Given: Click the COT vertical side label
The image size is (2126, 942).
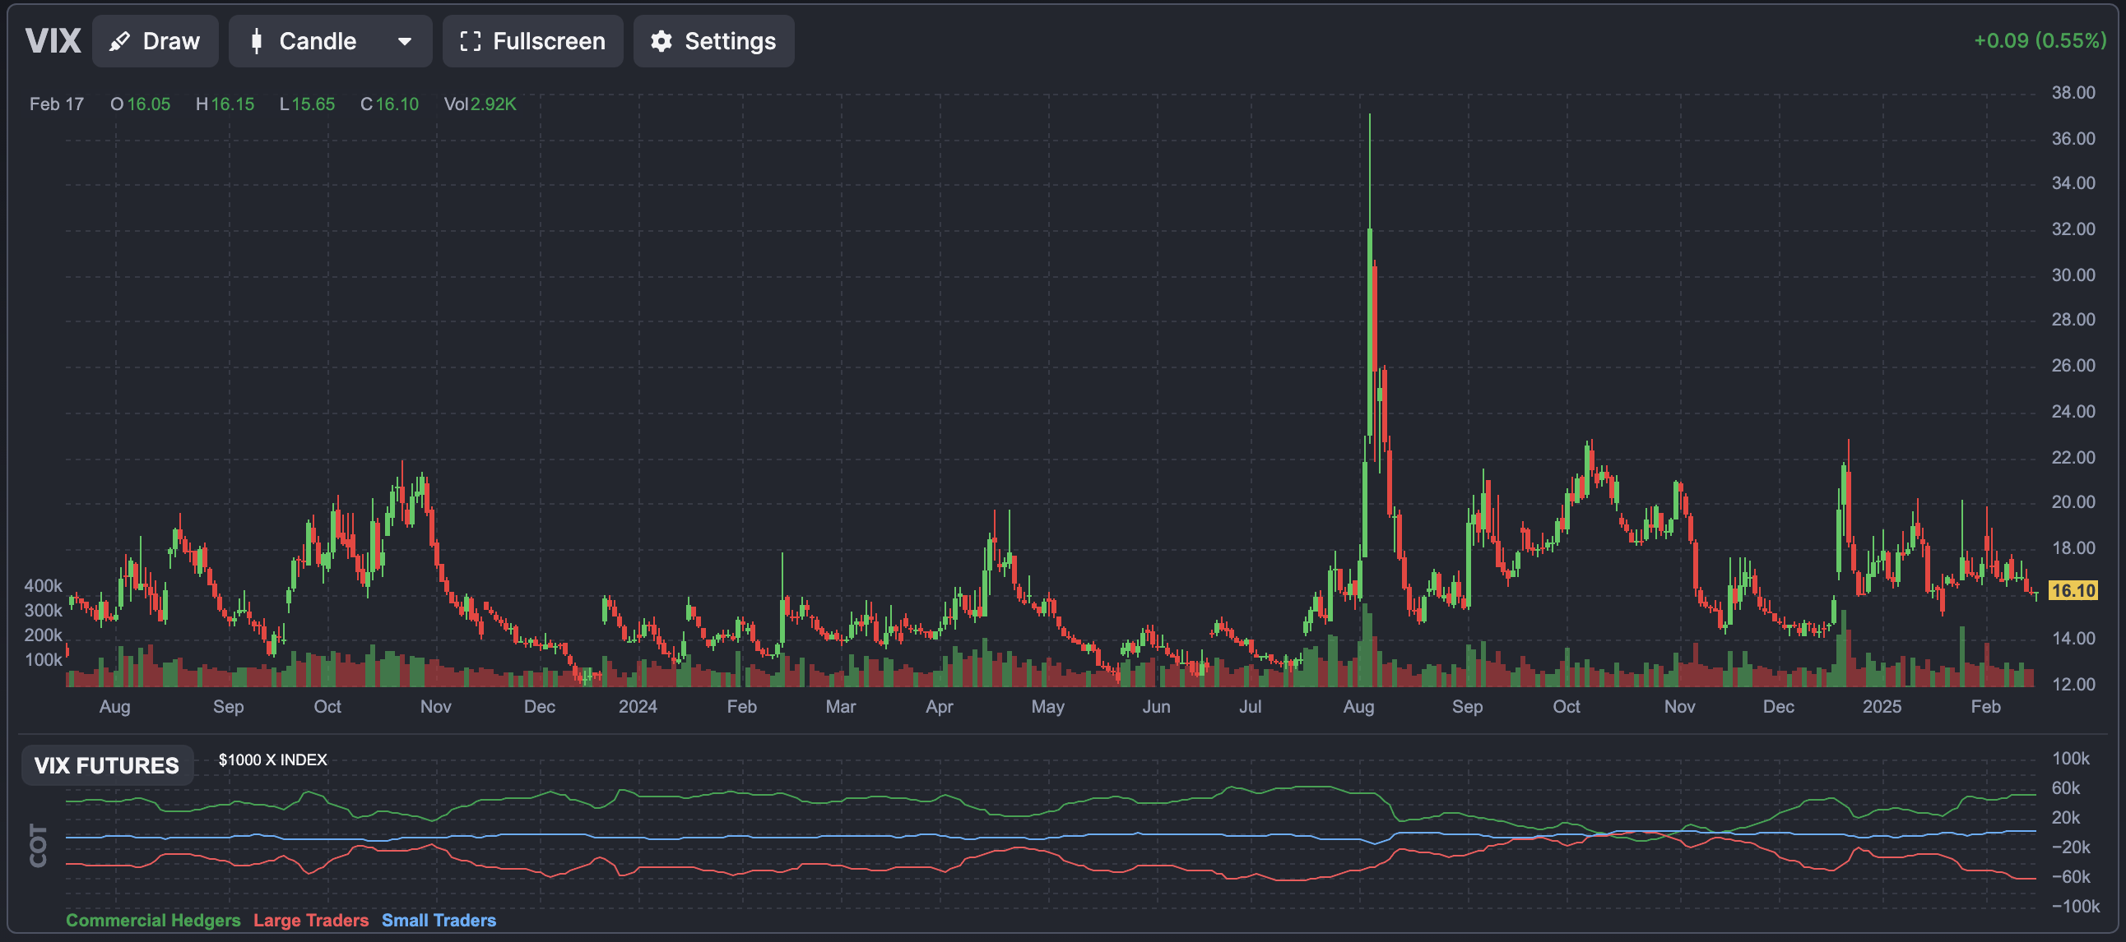Looking at the screenshot, I should point(39,845).
